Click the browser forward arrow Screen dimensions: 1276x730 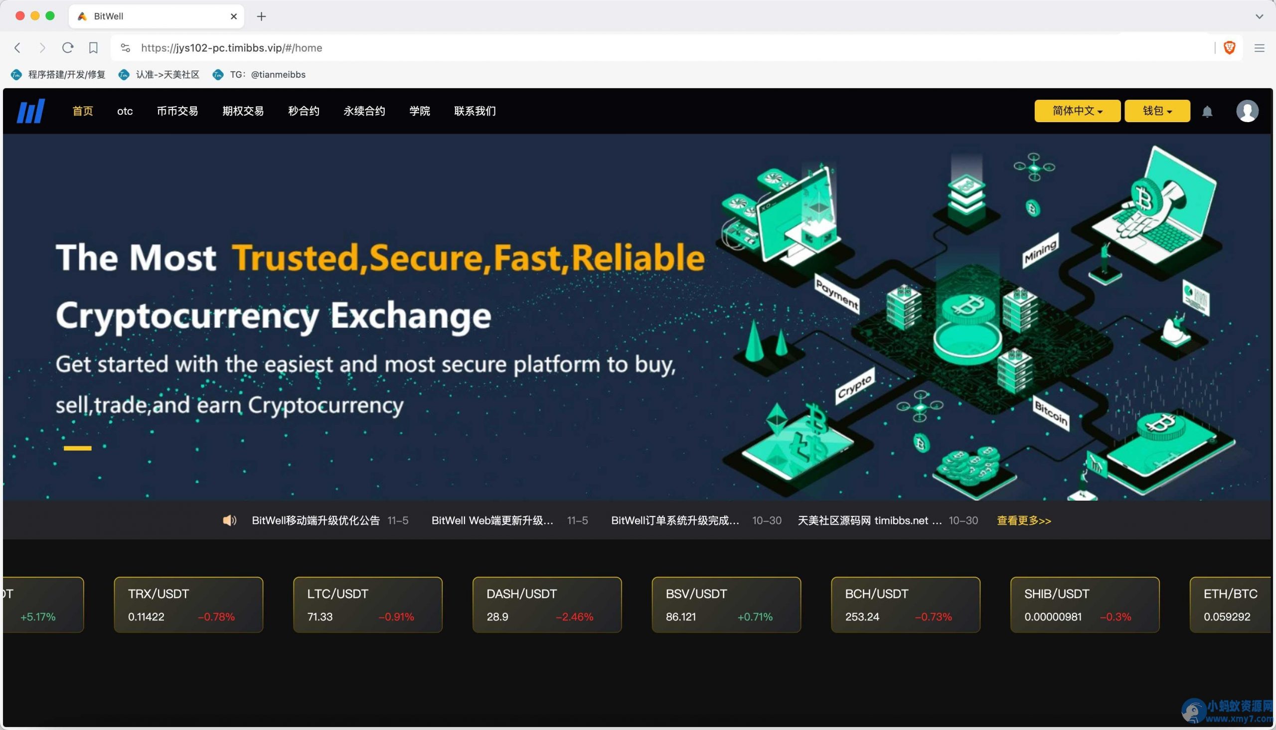tap(42, 48)
